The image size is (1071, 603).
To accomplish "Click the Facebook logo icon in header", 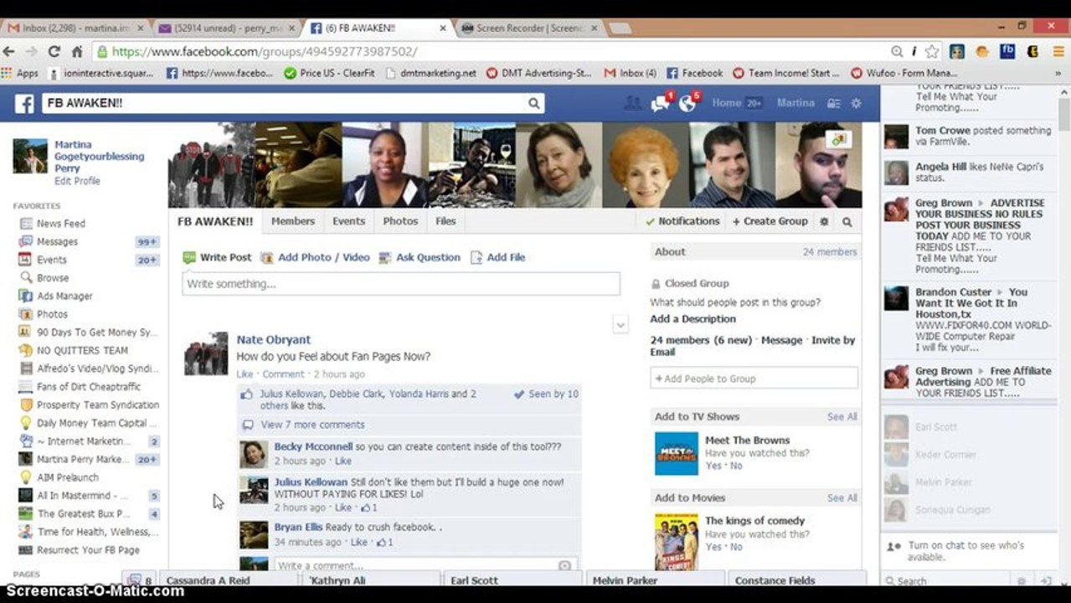I will pos(24,104).
